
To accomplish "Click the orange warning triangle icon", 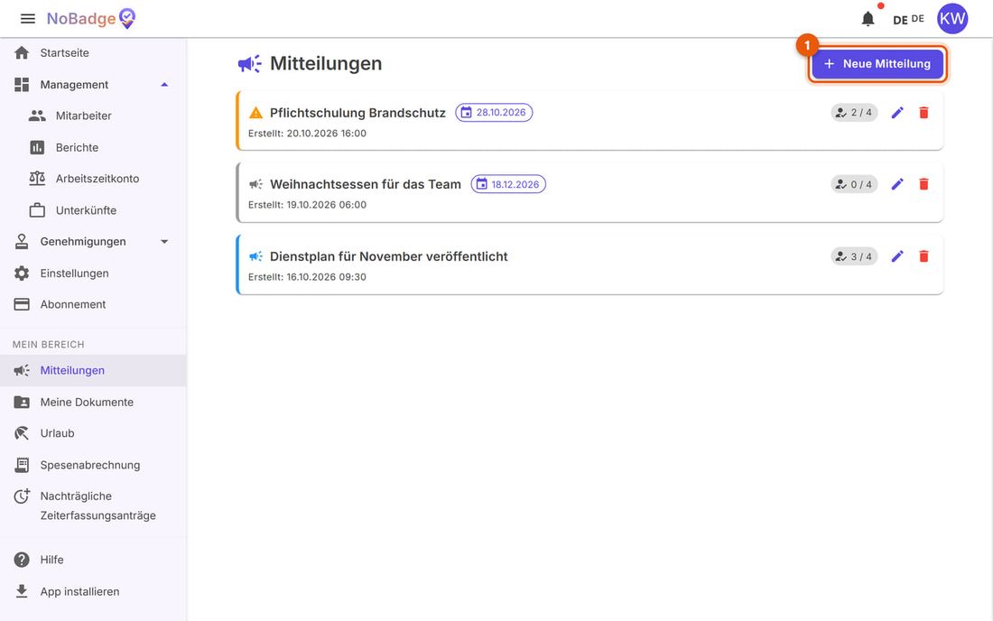I will pos(255,113).
